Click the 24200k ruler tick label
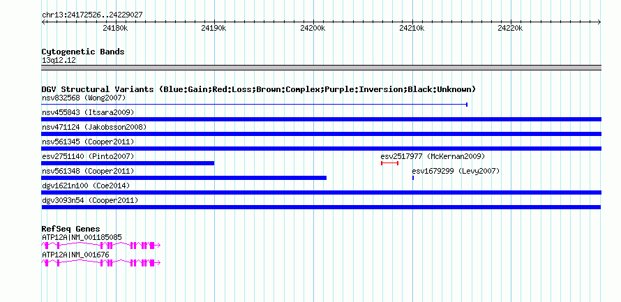 pyautogui.click(x=313, y=28)
